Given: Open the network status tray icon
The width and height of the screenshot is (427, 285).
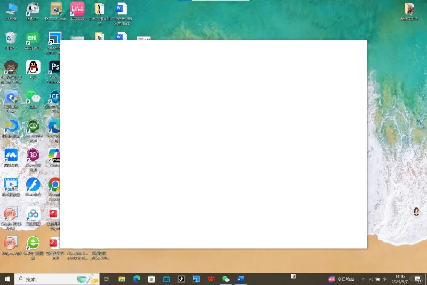Looking at the screenshot, I should (x=370, y=279).
